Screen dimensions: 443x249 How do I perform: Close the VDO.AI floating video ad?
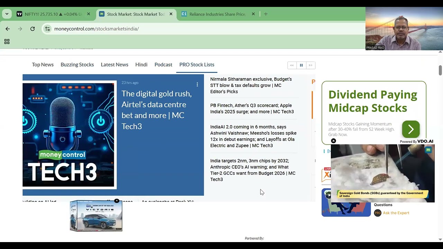333,141
